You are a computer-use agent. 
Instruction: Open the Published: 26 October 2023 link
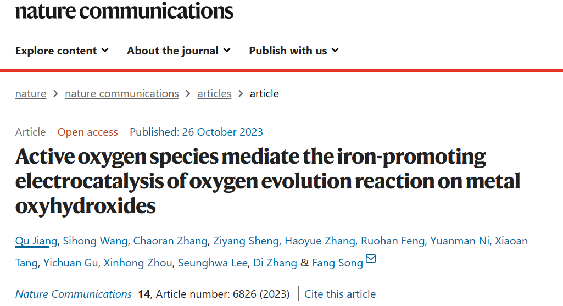click(196, 132)
